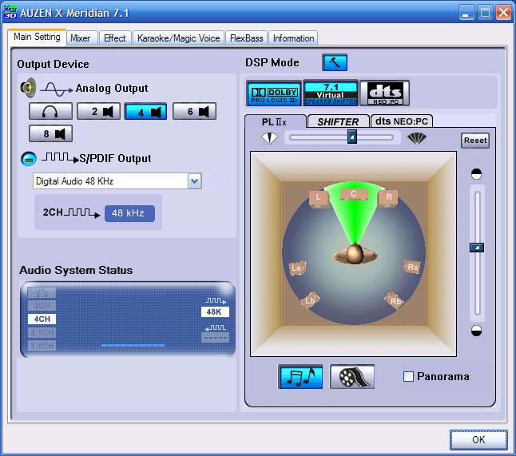Minimize the AUZEN X-Meridian window
This screenshot has width=516, height=456.
tap(466, 13)
